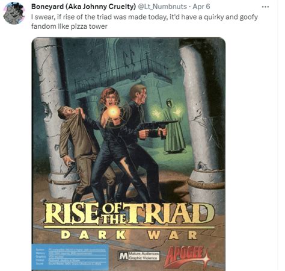Click the red Apogee logo on the cover
Viewport: 285px width, 271px height.
pyautogui.click(x=186, y=257)
